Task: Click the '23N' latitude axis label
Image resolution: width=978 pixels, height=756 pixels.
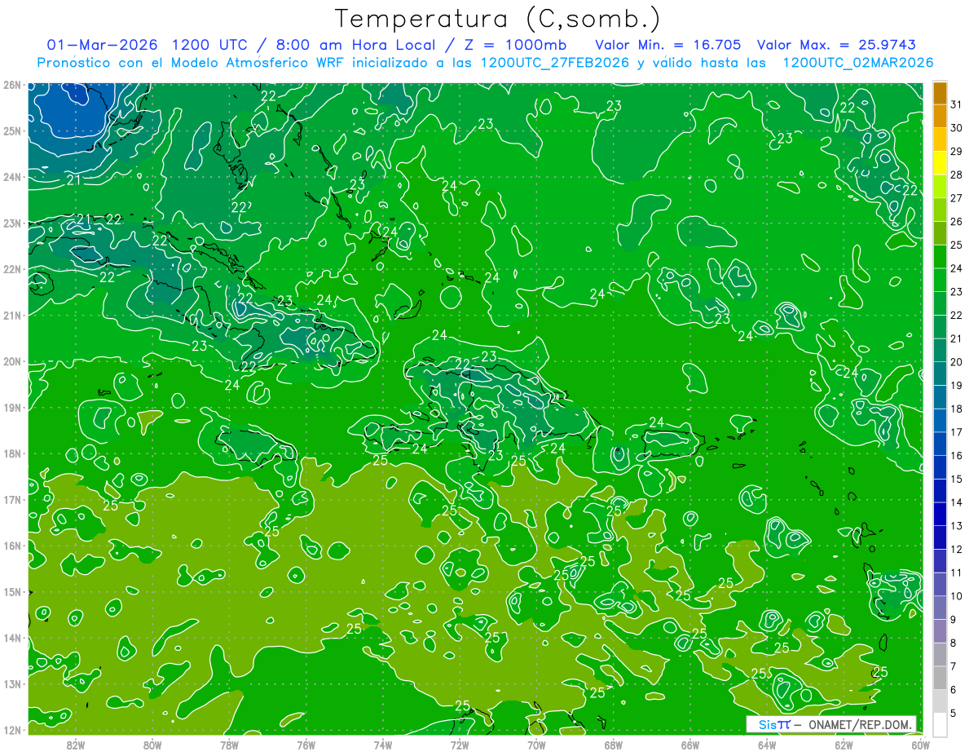Action: [11, 223]
